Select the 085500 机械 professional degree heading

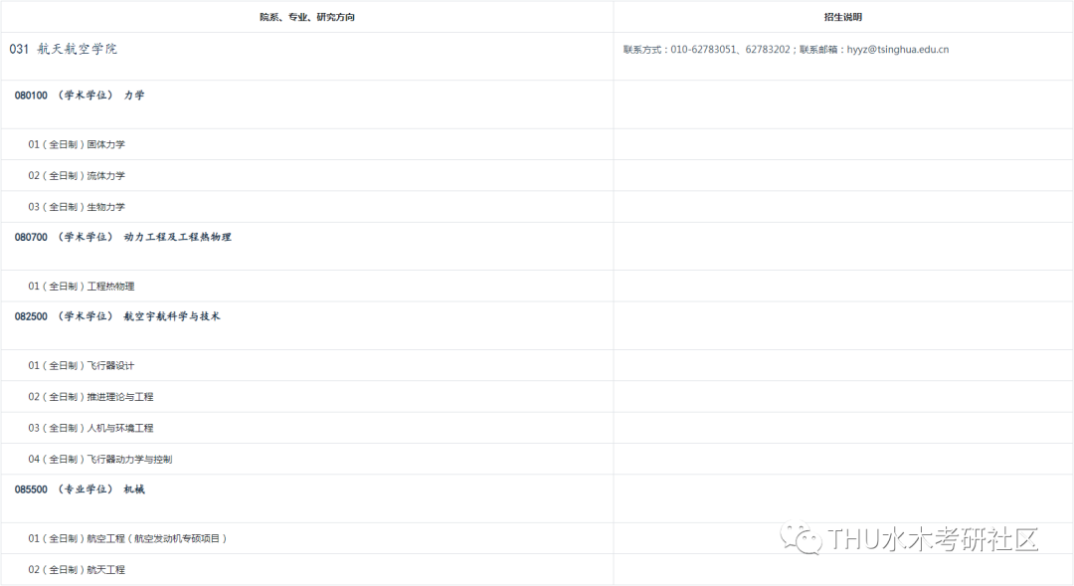point(80,489)
